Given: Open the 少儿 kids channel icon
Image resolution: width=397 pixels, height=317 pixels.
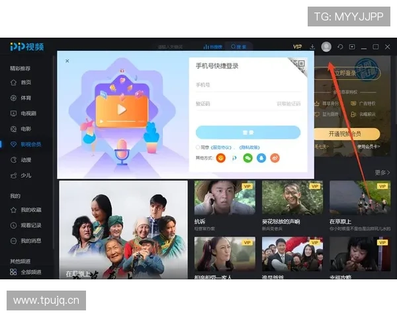Looking at the screenshot, I should click(x=13, y=176).
